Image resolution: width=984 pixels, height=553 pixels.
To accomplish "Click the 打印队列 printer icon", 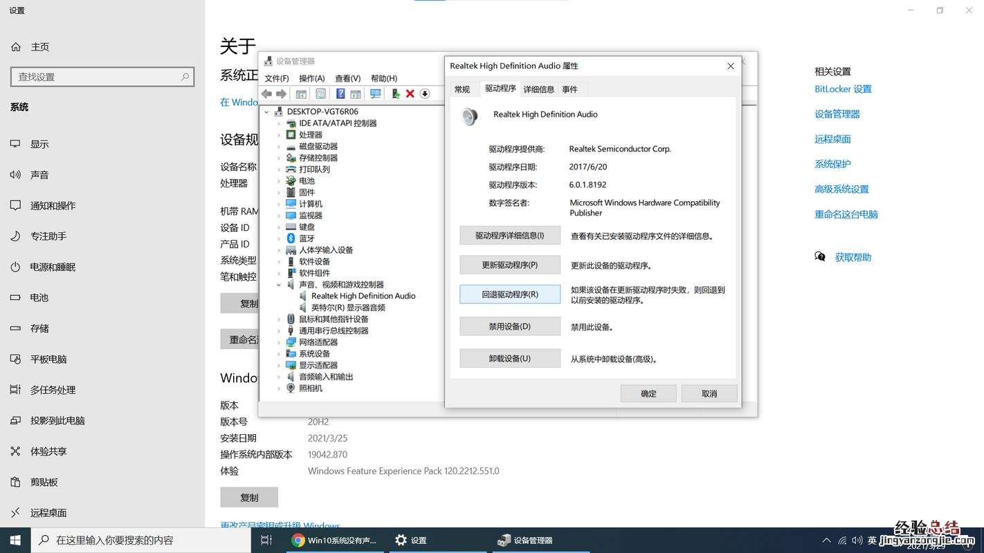I will coord(291,169).
